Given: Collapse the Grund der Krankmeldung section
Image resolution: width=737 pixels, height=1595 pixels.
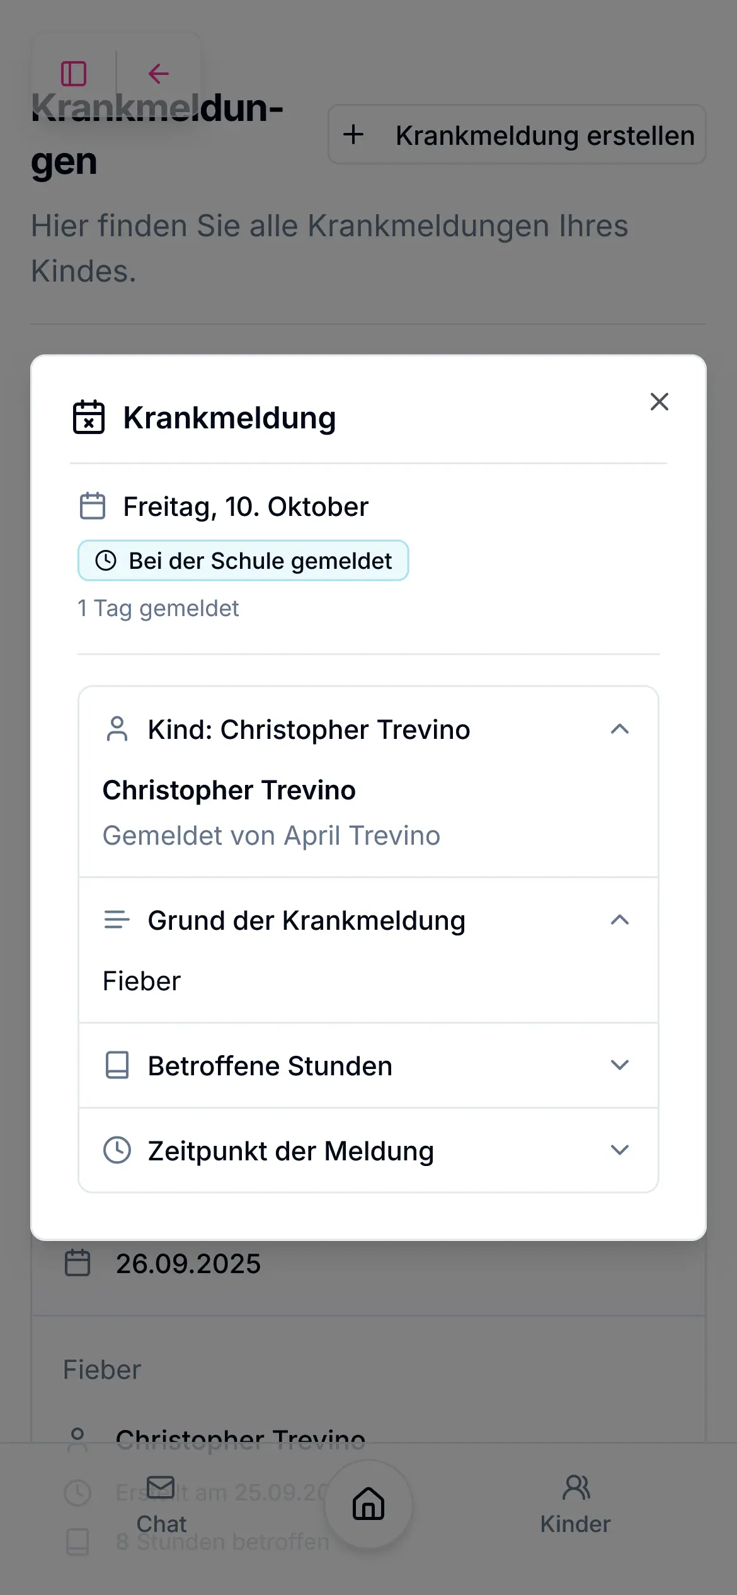Looking at the screenshot, I should click(x=620, y=920).
